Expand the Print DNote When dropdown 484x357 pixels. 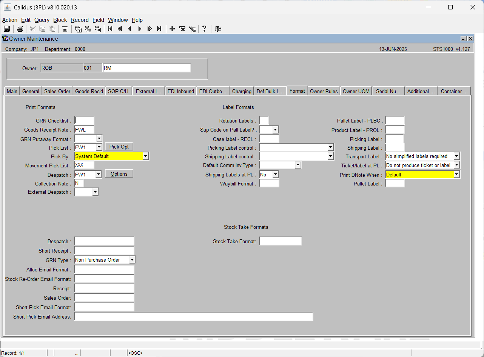pyautogui.click(x=457, y=175)
